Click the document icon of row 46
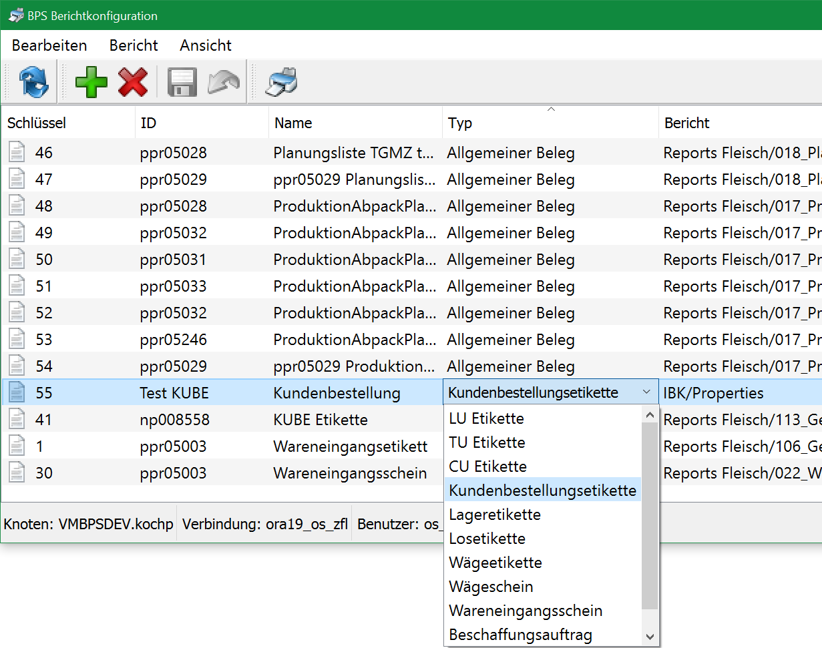822x648 pixels. point(17,153)
